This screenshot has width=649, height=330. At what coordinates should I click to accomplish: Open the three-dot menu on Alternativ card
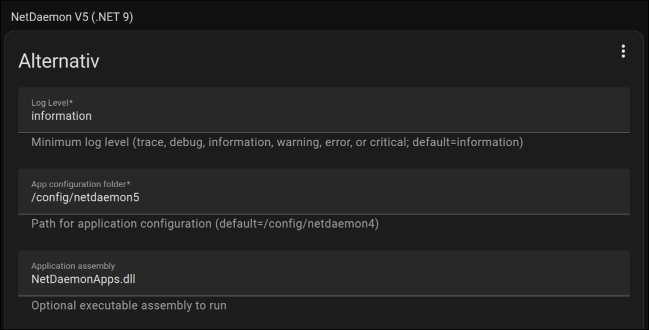point(623,51)
